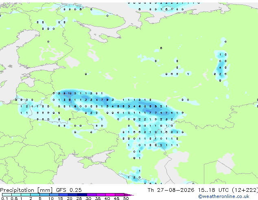Click the '50' label on the legend scale
258x200 pixels.
pyautogui.click(x=126, y=198)
